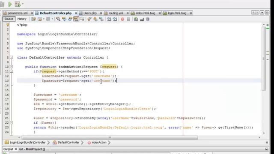Click the green icon after Stop macro
This screenshot has width=274, height=154.
pyautogui.click(x=136, y=19)
